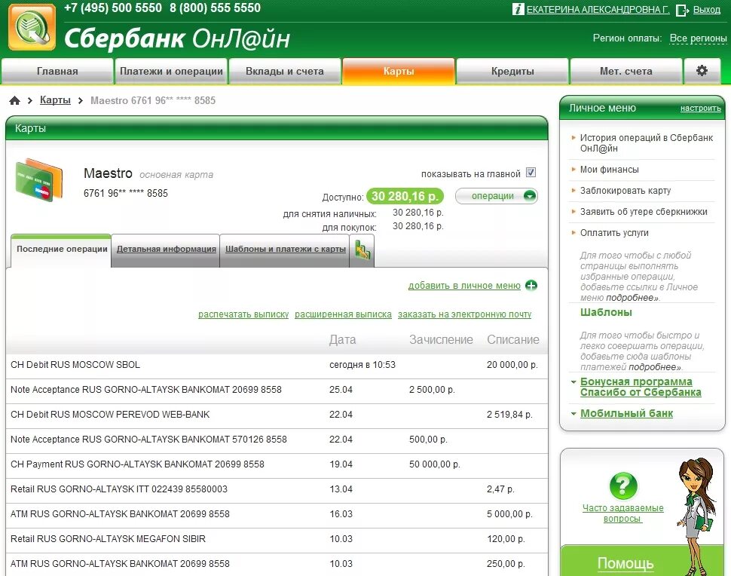Open Вклады и счета menu tab
The width and height of the screenshot is (731, 576).
coord(284,71)
